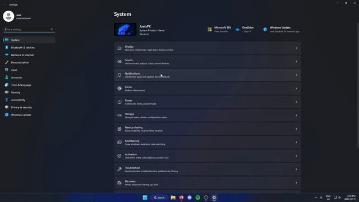Screen dimensions: 359x202
Task: Select System in the sidebar
Action: (x=29, y=40)
